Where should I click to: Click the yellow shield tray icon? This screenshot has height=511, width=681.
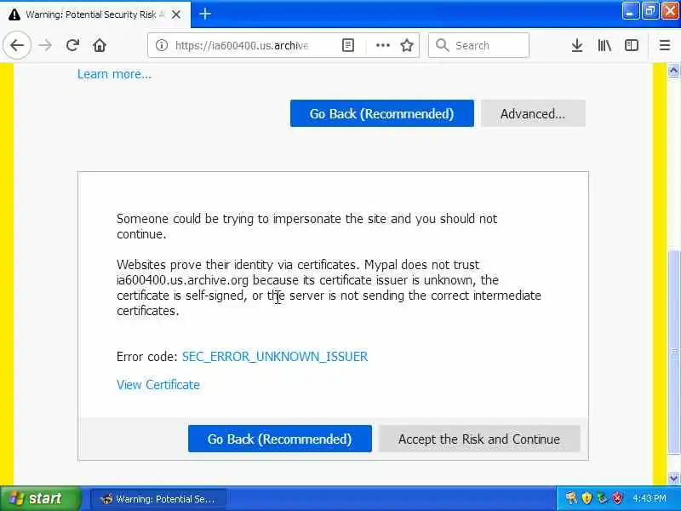pyautogui.click(x=587, y=497)
